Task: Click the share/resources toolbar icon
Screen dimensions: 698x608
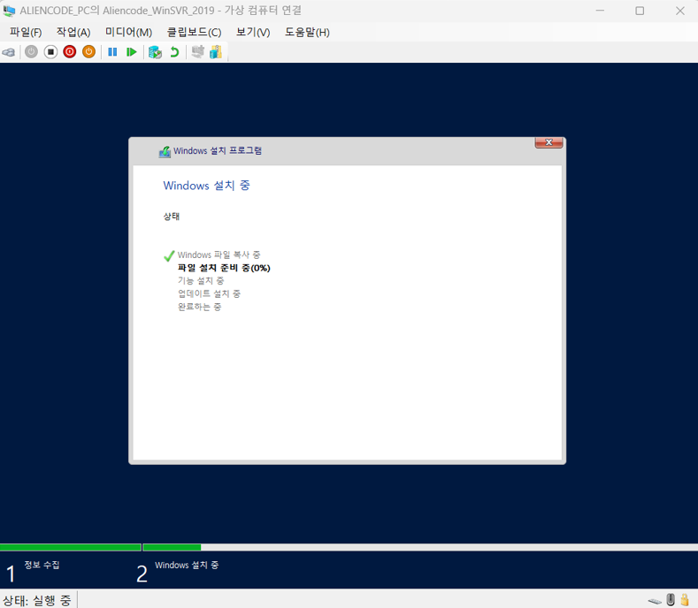Action: point(216,52)
